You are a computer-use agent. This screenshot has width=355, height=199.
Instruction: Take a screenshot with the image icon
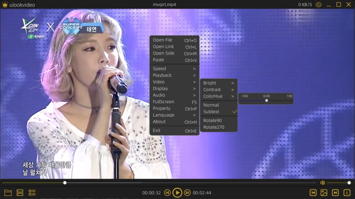coord(324,193)
